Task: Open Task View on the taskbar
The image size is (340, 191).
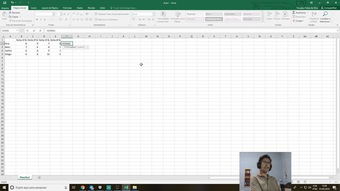Action: 73,187
